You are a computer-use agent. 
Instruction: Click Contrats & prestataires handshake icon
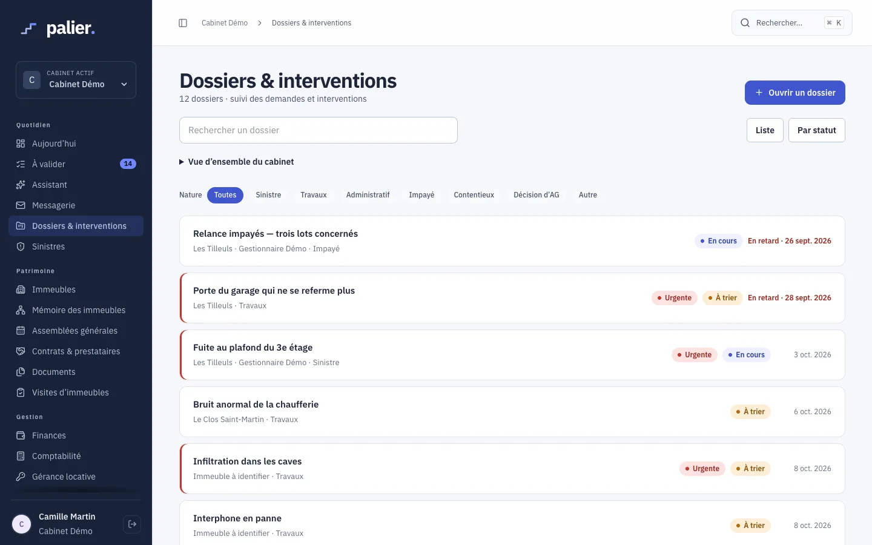[21, 351]
